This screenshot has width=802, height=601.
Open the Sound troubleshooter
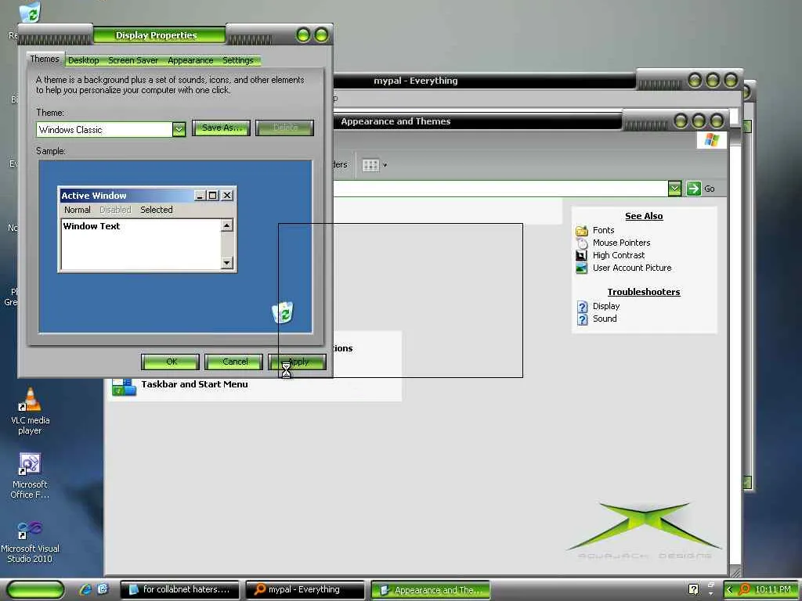(x=605, y=318)
